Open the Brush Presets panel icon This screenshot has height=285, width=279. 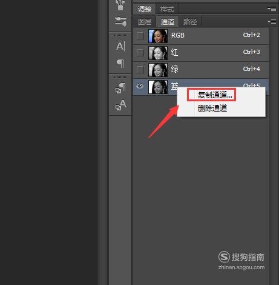pos(120,21)
